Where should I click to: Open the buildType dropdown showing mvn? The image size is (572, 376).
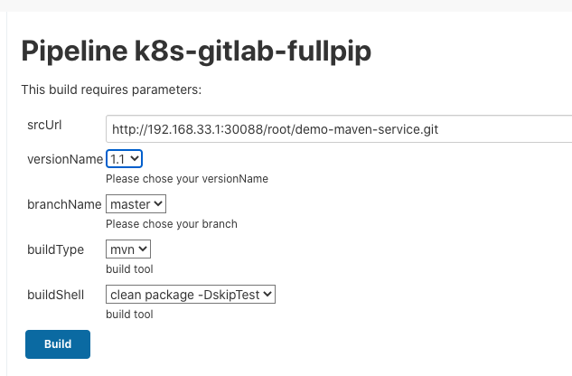pos(127,249)
